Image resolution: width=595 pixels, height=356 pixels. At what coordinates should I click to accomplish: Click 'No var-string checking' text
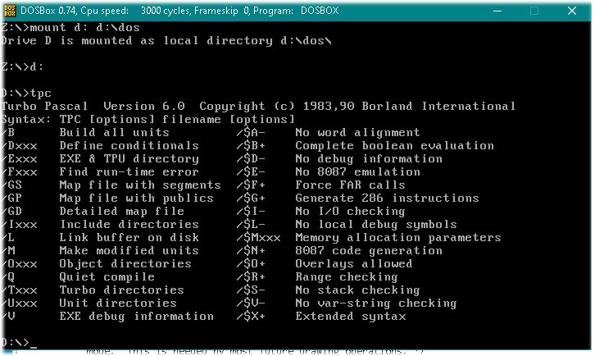coord(376,304)
